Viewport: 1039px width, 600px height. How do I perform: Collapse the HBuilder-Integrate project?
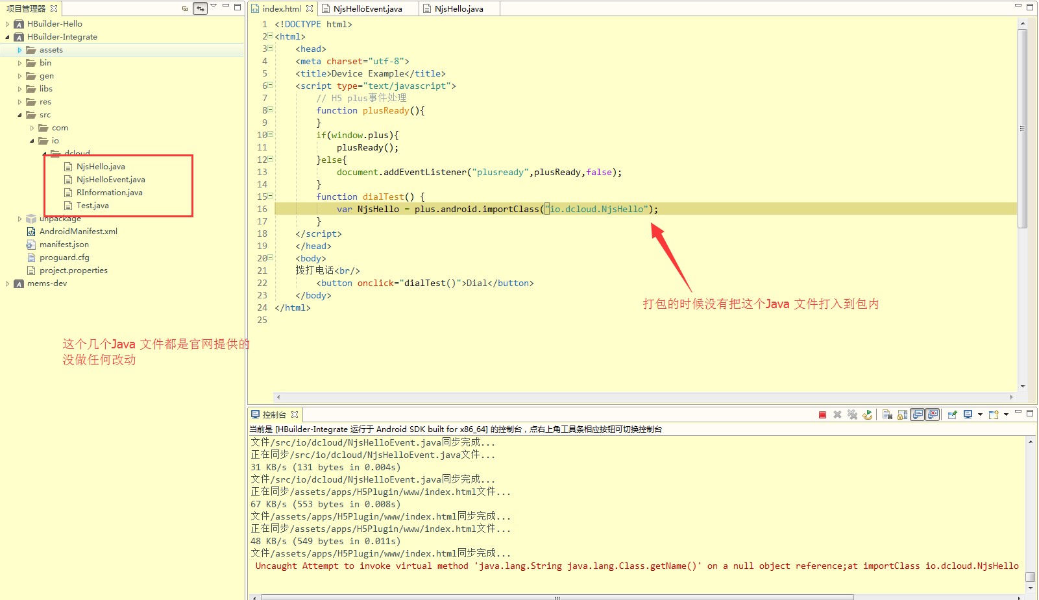pos(7,37)
